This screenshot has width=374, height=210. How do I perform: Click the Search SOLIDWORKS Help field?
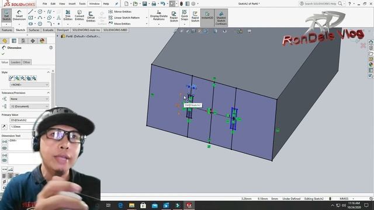[x=320, y=3]
